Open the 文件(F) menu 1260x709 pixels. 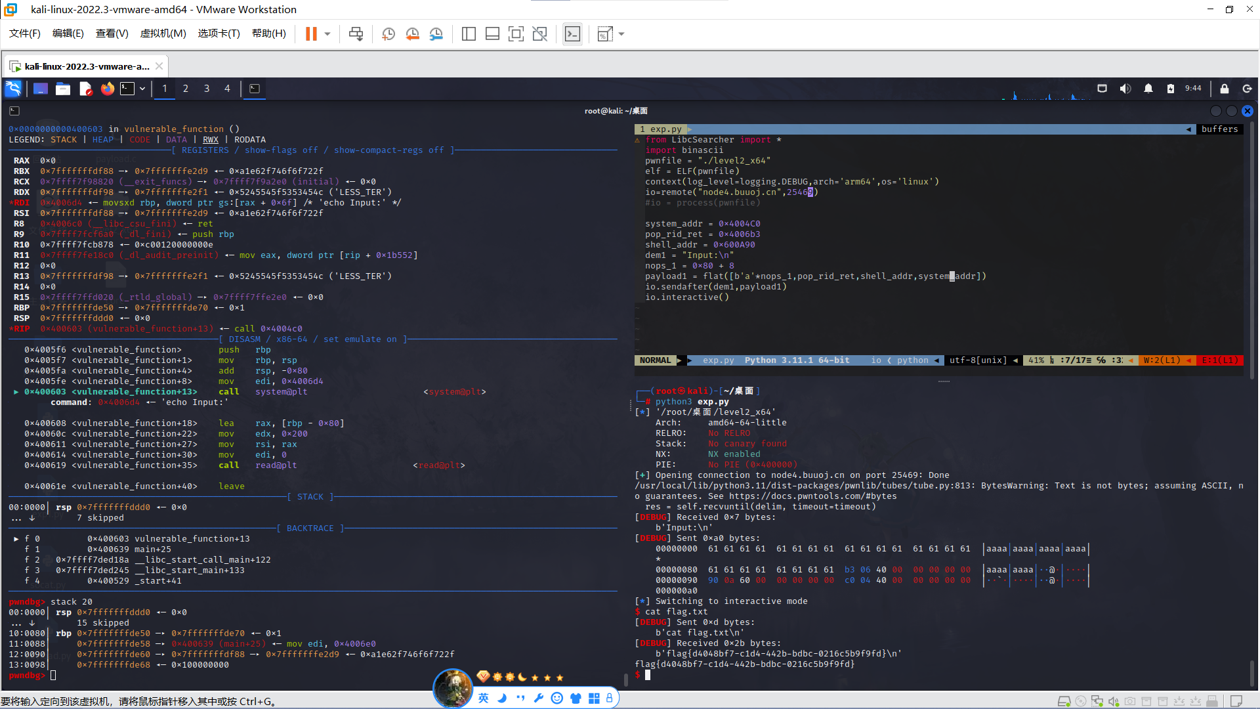click(x=25, y=33)
